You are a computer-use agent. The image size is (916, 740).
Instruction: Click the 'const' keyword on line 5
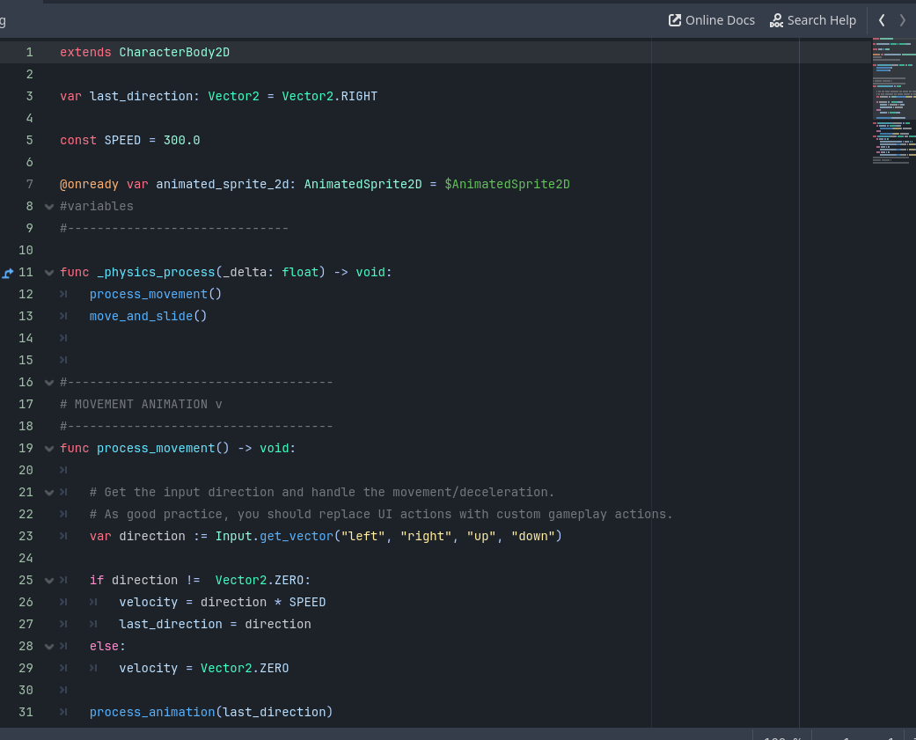(x=77, y=140)
